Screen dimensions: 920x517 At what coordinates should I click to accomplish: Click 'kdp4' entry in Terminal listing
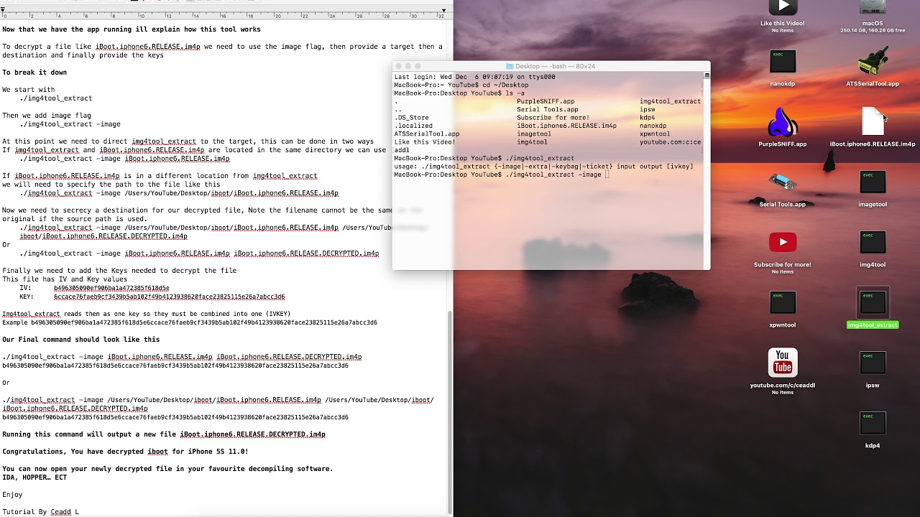click(x=647, y=118)
